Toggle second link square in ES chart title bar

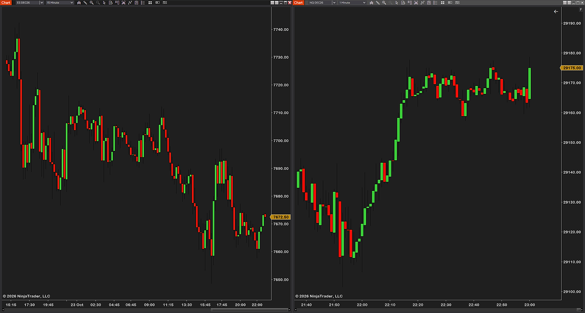point(277,3)
